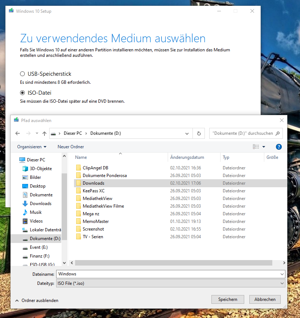
Task: Select the Dokumente Ponderosa folder
Action: [x=105, y=176]
